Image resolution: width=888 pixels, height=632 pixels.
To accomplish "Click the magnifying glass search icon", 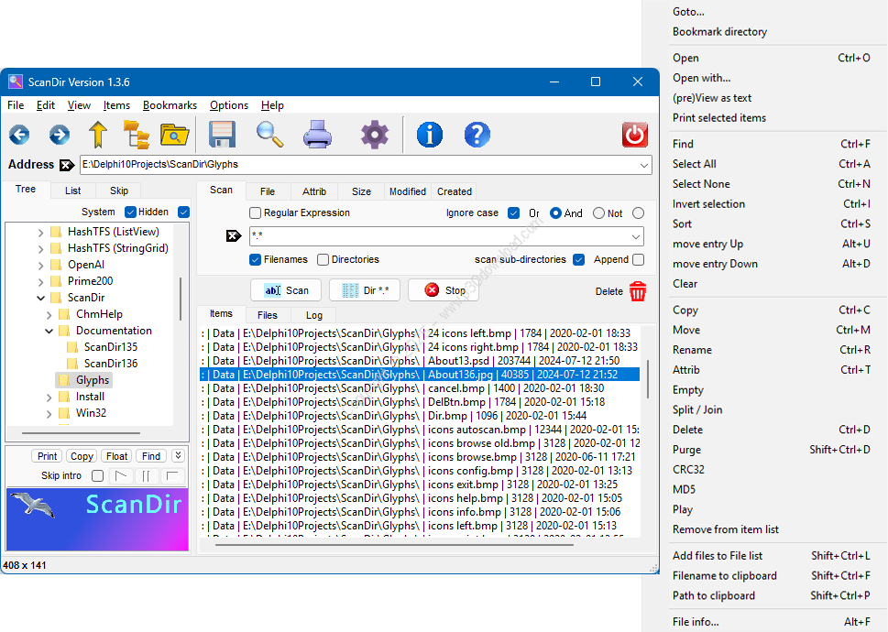I will (269, 135).
